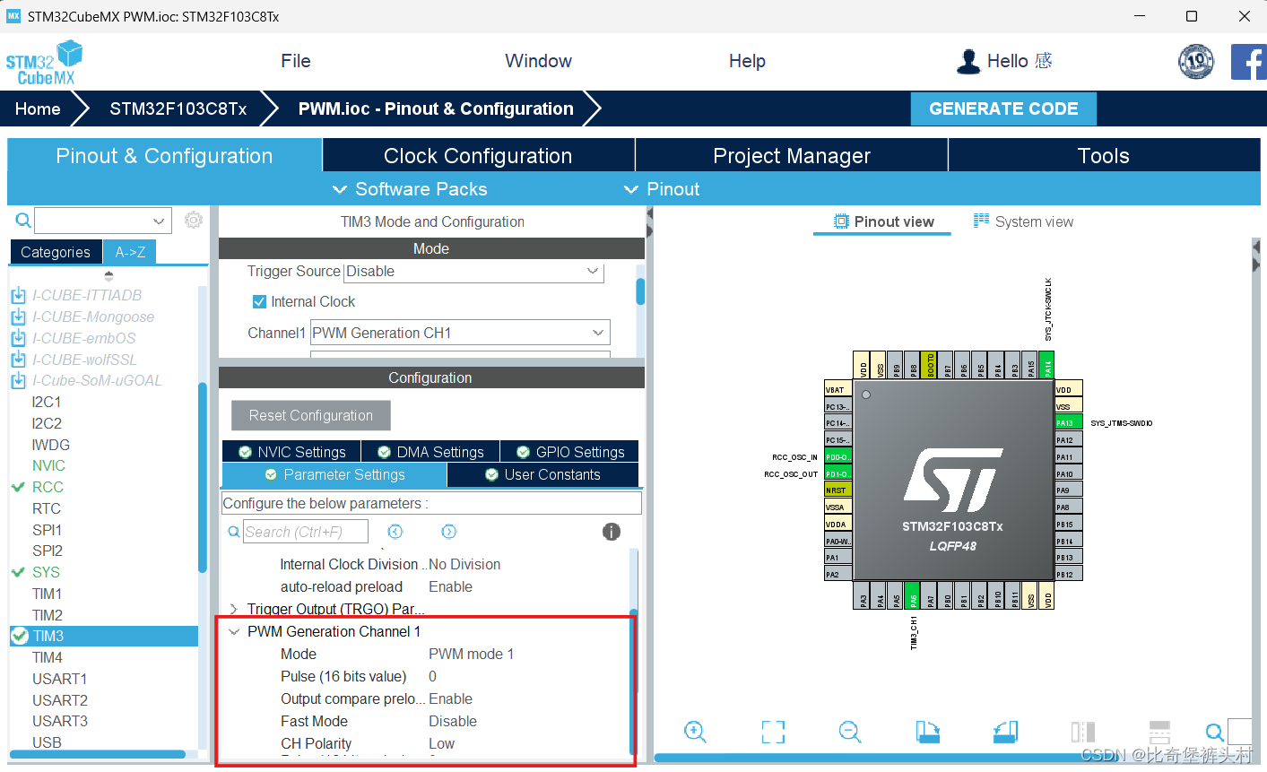1267x772 pixels.
Task: Switch to System view
Action: point(1023,221)
